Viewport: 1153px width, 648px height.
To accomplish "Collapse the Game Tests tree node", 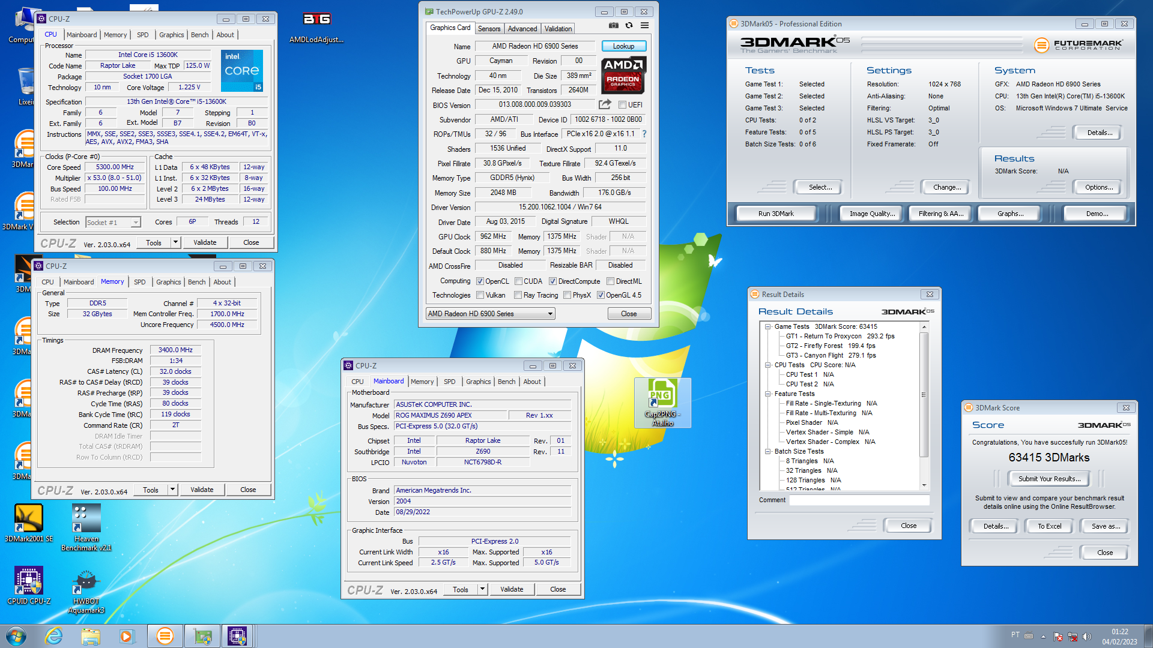I will 767,327.
